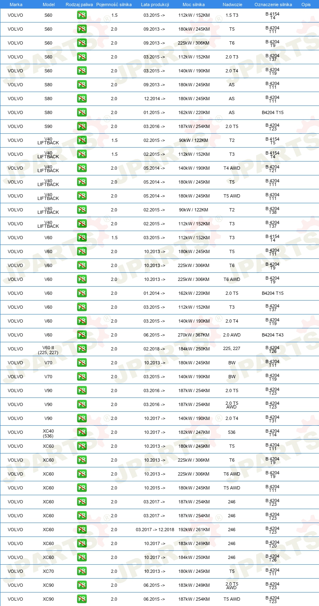Click the Moc silnika column header
This screenshot has width=319, height=606.
[194, 4]
